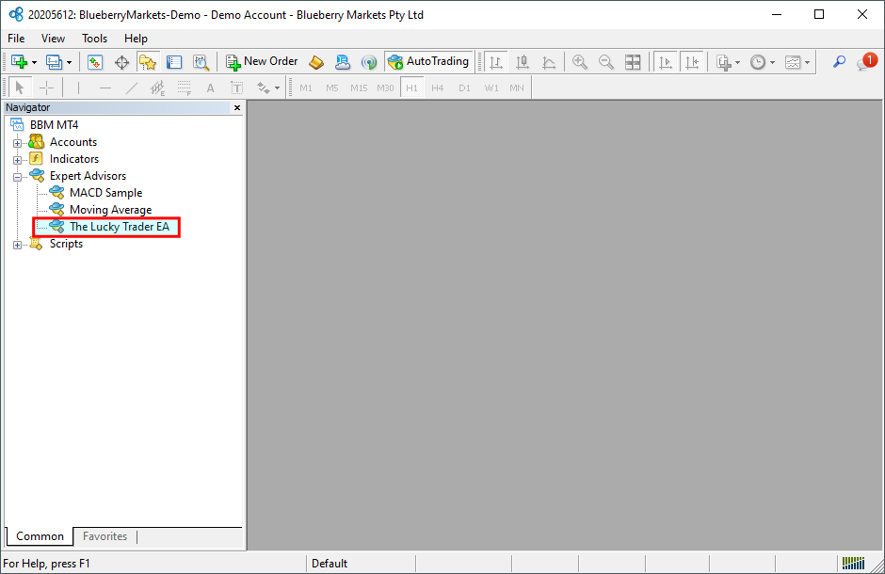Viewport: 885px width, 574px height.
Task: Open the Strategy Tester icon
Action: click(x=201, y=61)
